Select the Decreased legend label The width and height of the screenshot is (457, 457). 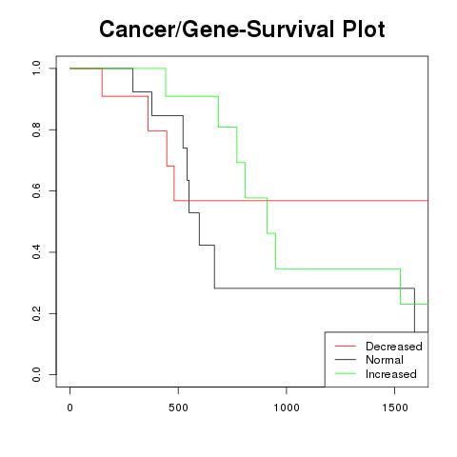coord(394,347)
